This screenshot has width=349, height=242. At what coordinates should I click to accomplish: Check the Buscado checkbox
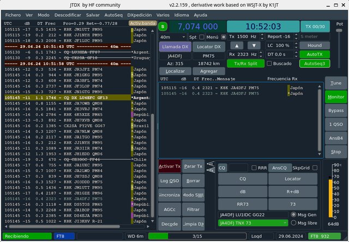coord(269,64)
